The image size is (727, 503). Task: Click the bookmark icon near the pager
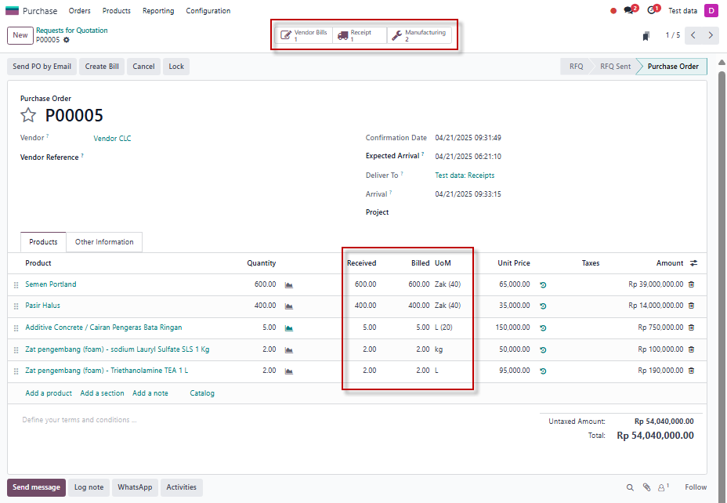pyautogui.click(x=646, y=36)
